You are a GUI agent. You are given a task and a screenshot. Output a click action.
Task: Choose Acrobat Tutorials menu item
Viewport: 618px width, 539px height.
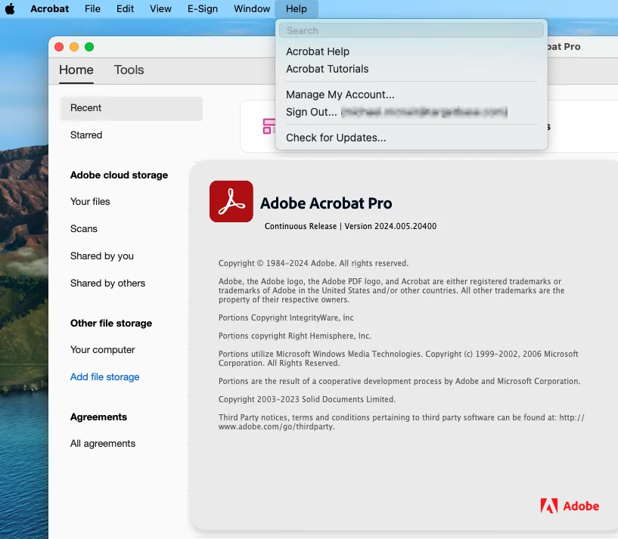pyautogui.click(x=327, y=69)
